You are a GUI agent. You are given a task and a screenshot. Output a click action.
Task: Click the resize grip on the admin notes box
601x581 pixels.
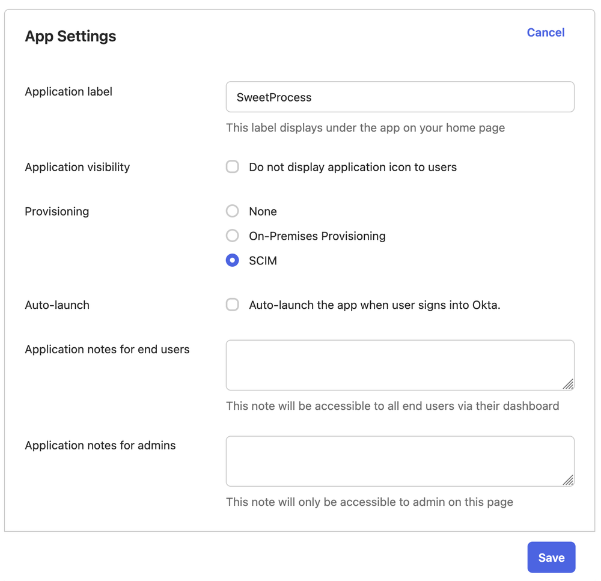569,480
